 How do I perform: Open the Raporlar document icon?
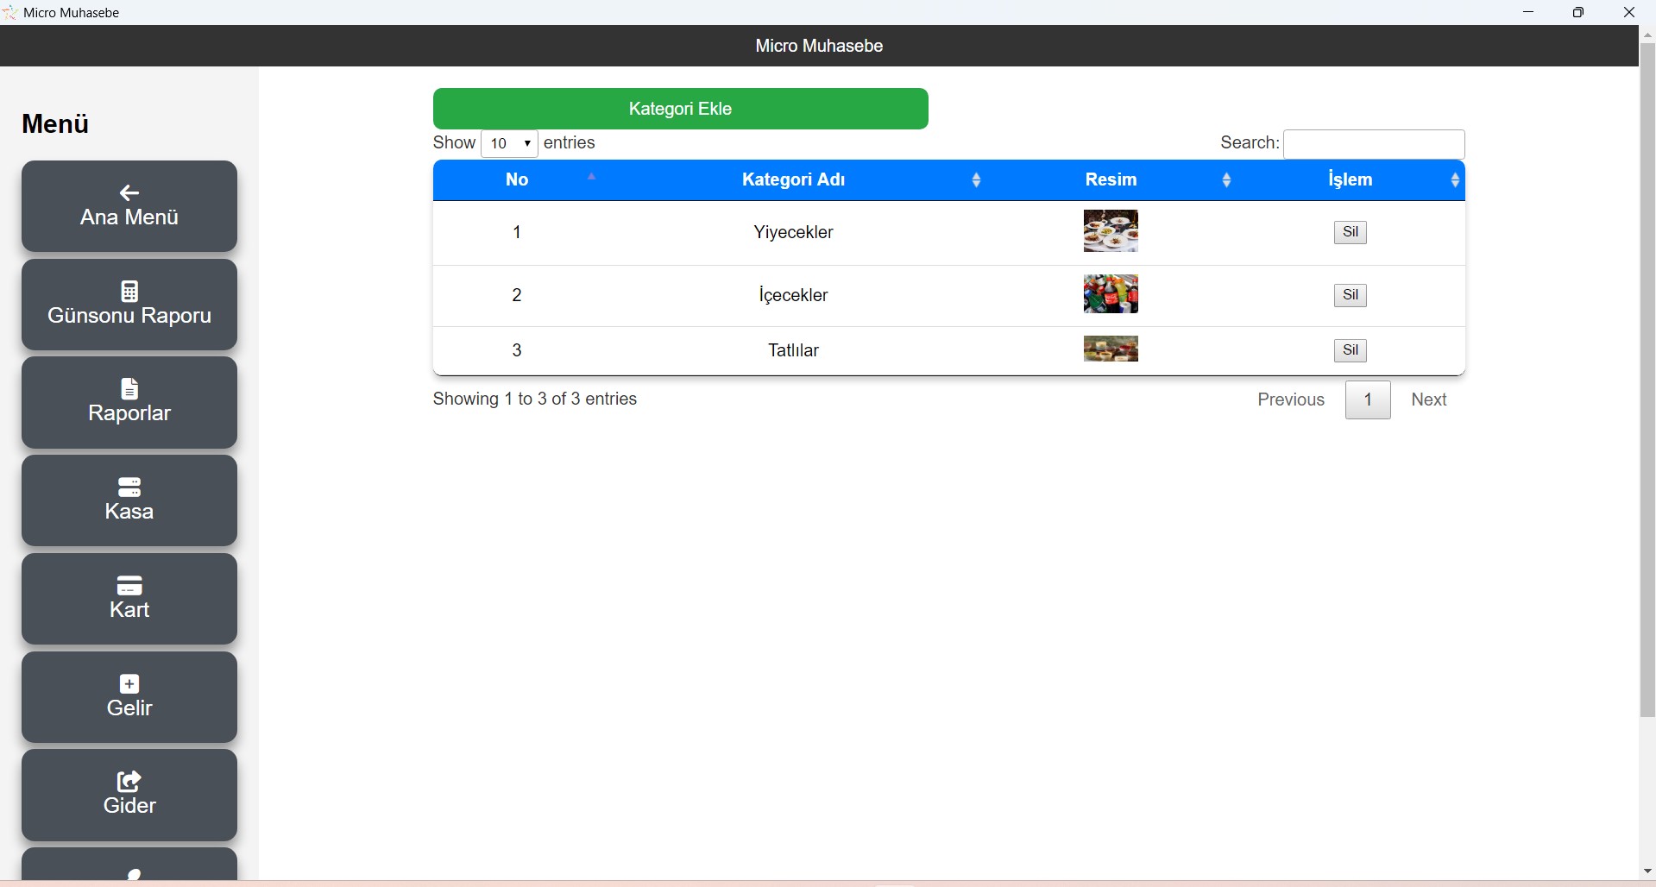tap(129, 389)
